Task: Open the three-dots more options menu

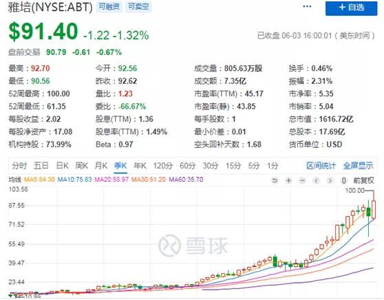Action: (307, 7)
